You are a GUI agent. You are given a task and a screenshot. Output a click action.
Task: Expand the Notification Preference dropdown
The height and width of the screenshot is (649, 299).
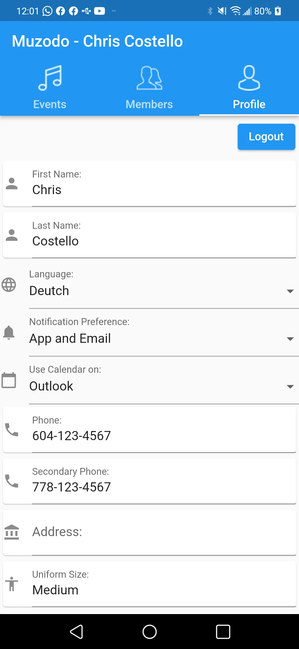pos(161,338)
